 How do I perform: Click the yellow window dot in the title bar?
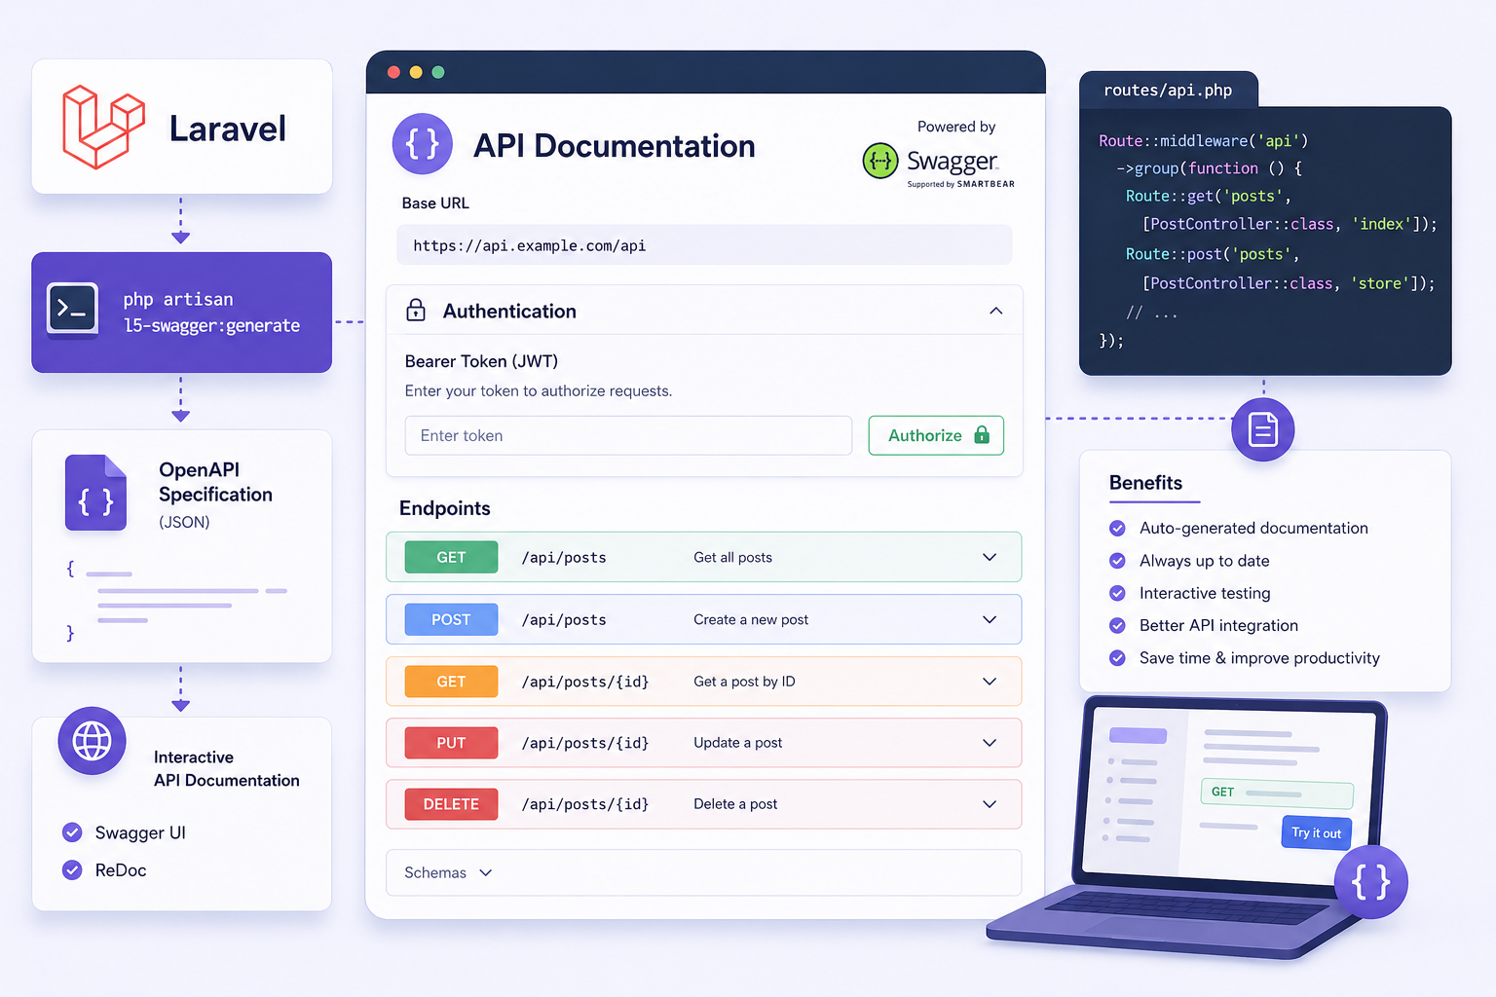click(x=416, y=72)
